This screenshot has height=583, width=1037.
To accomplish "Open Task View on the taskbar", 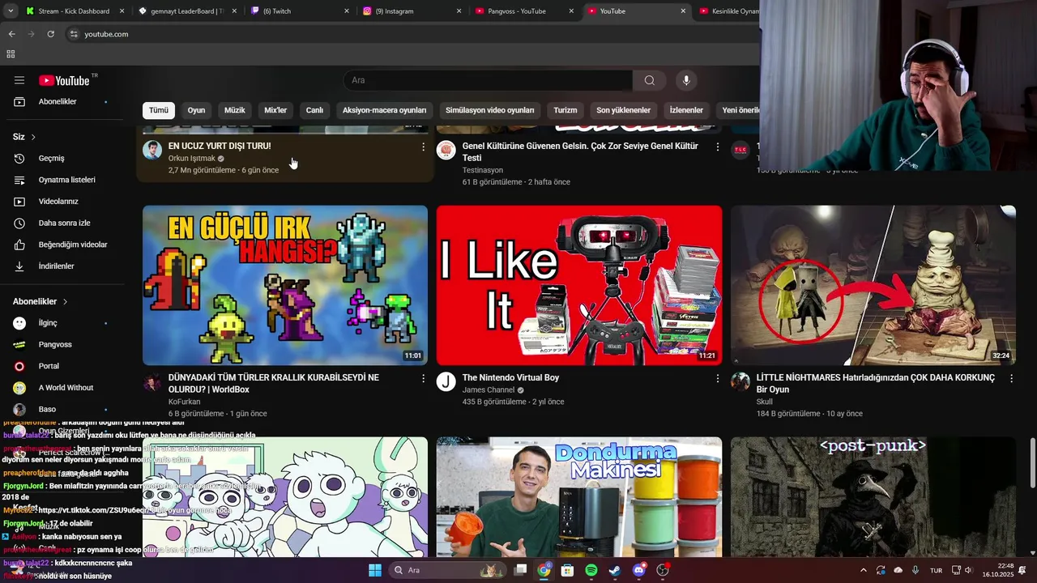I will pyautogui.click(x=521, y=570).
